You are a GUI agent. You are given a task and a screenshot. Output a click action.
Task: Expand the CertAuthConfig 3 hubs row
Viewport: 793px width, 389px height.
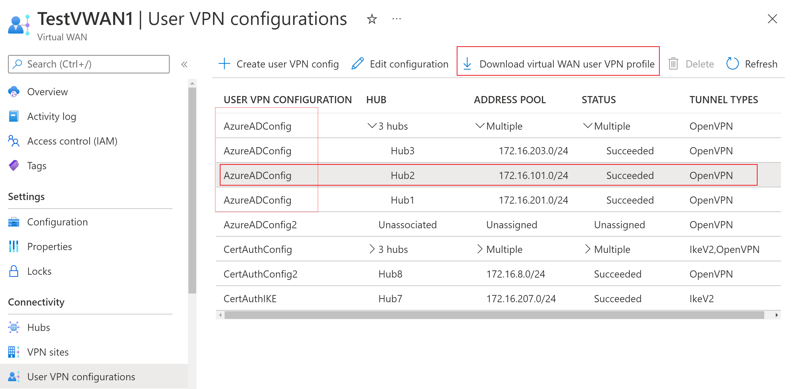[x=372, y=249]
